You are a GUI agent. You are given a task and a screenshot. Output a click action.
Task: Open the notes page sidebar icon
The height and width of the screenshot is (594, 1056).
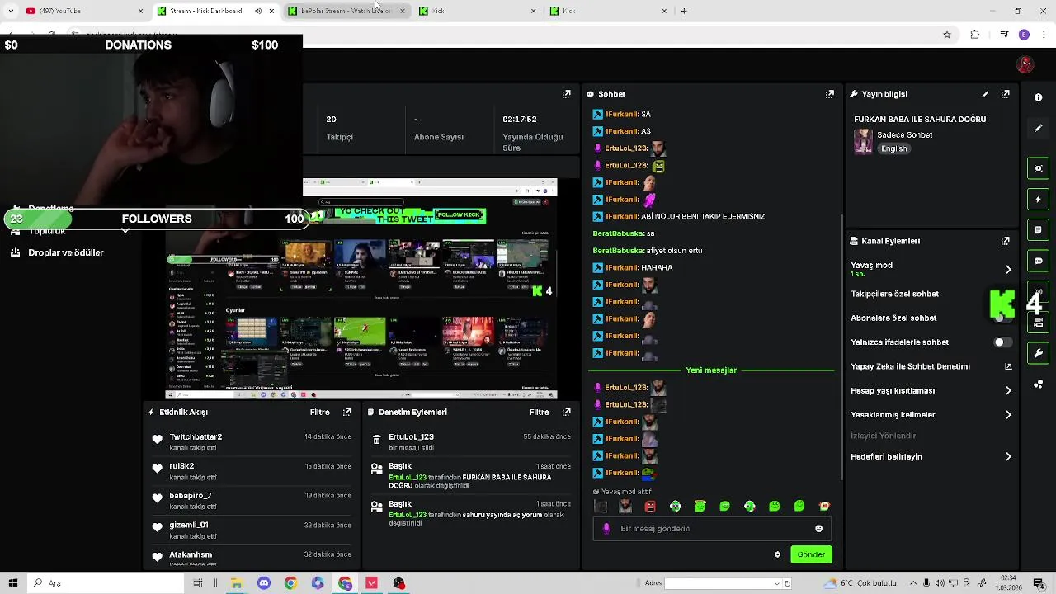click(x=1038, y=230)
